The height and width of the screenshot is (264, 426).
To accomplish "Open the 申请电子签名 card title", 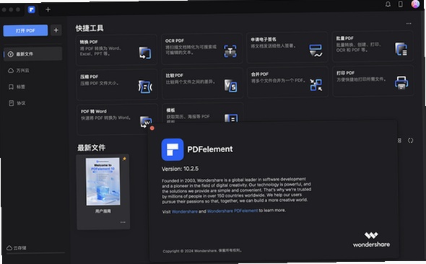I will 264,40.
